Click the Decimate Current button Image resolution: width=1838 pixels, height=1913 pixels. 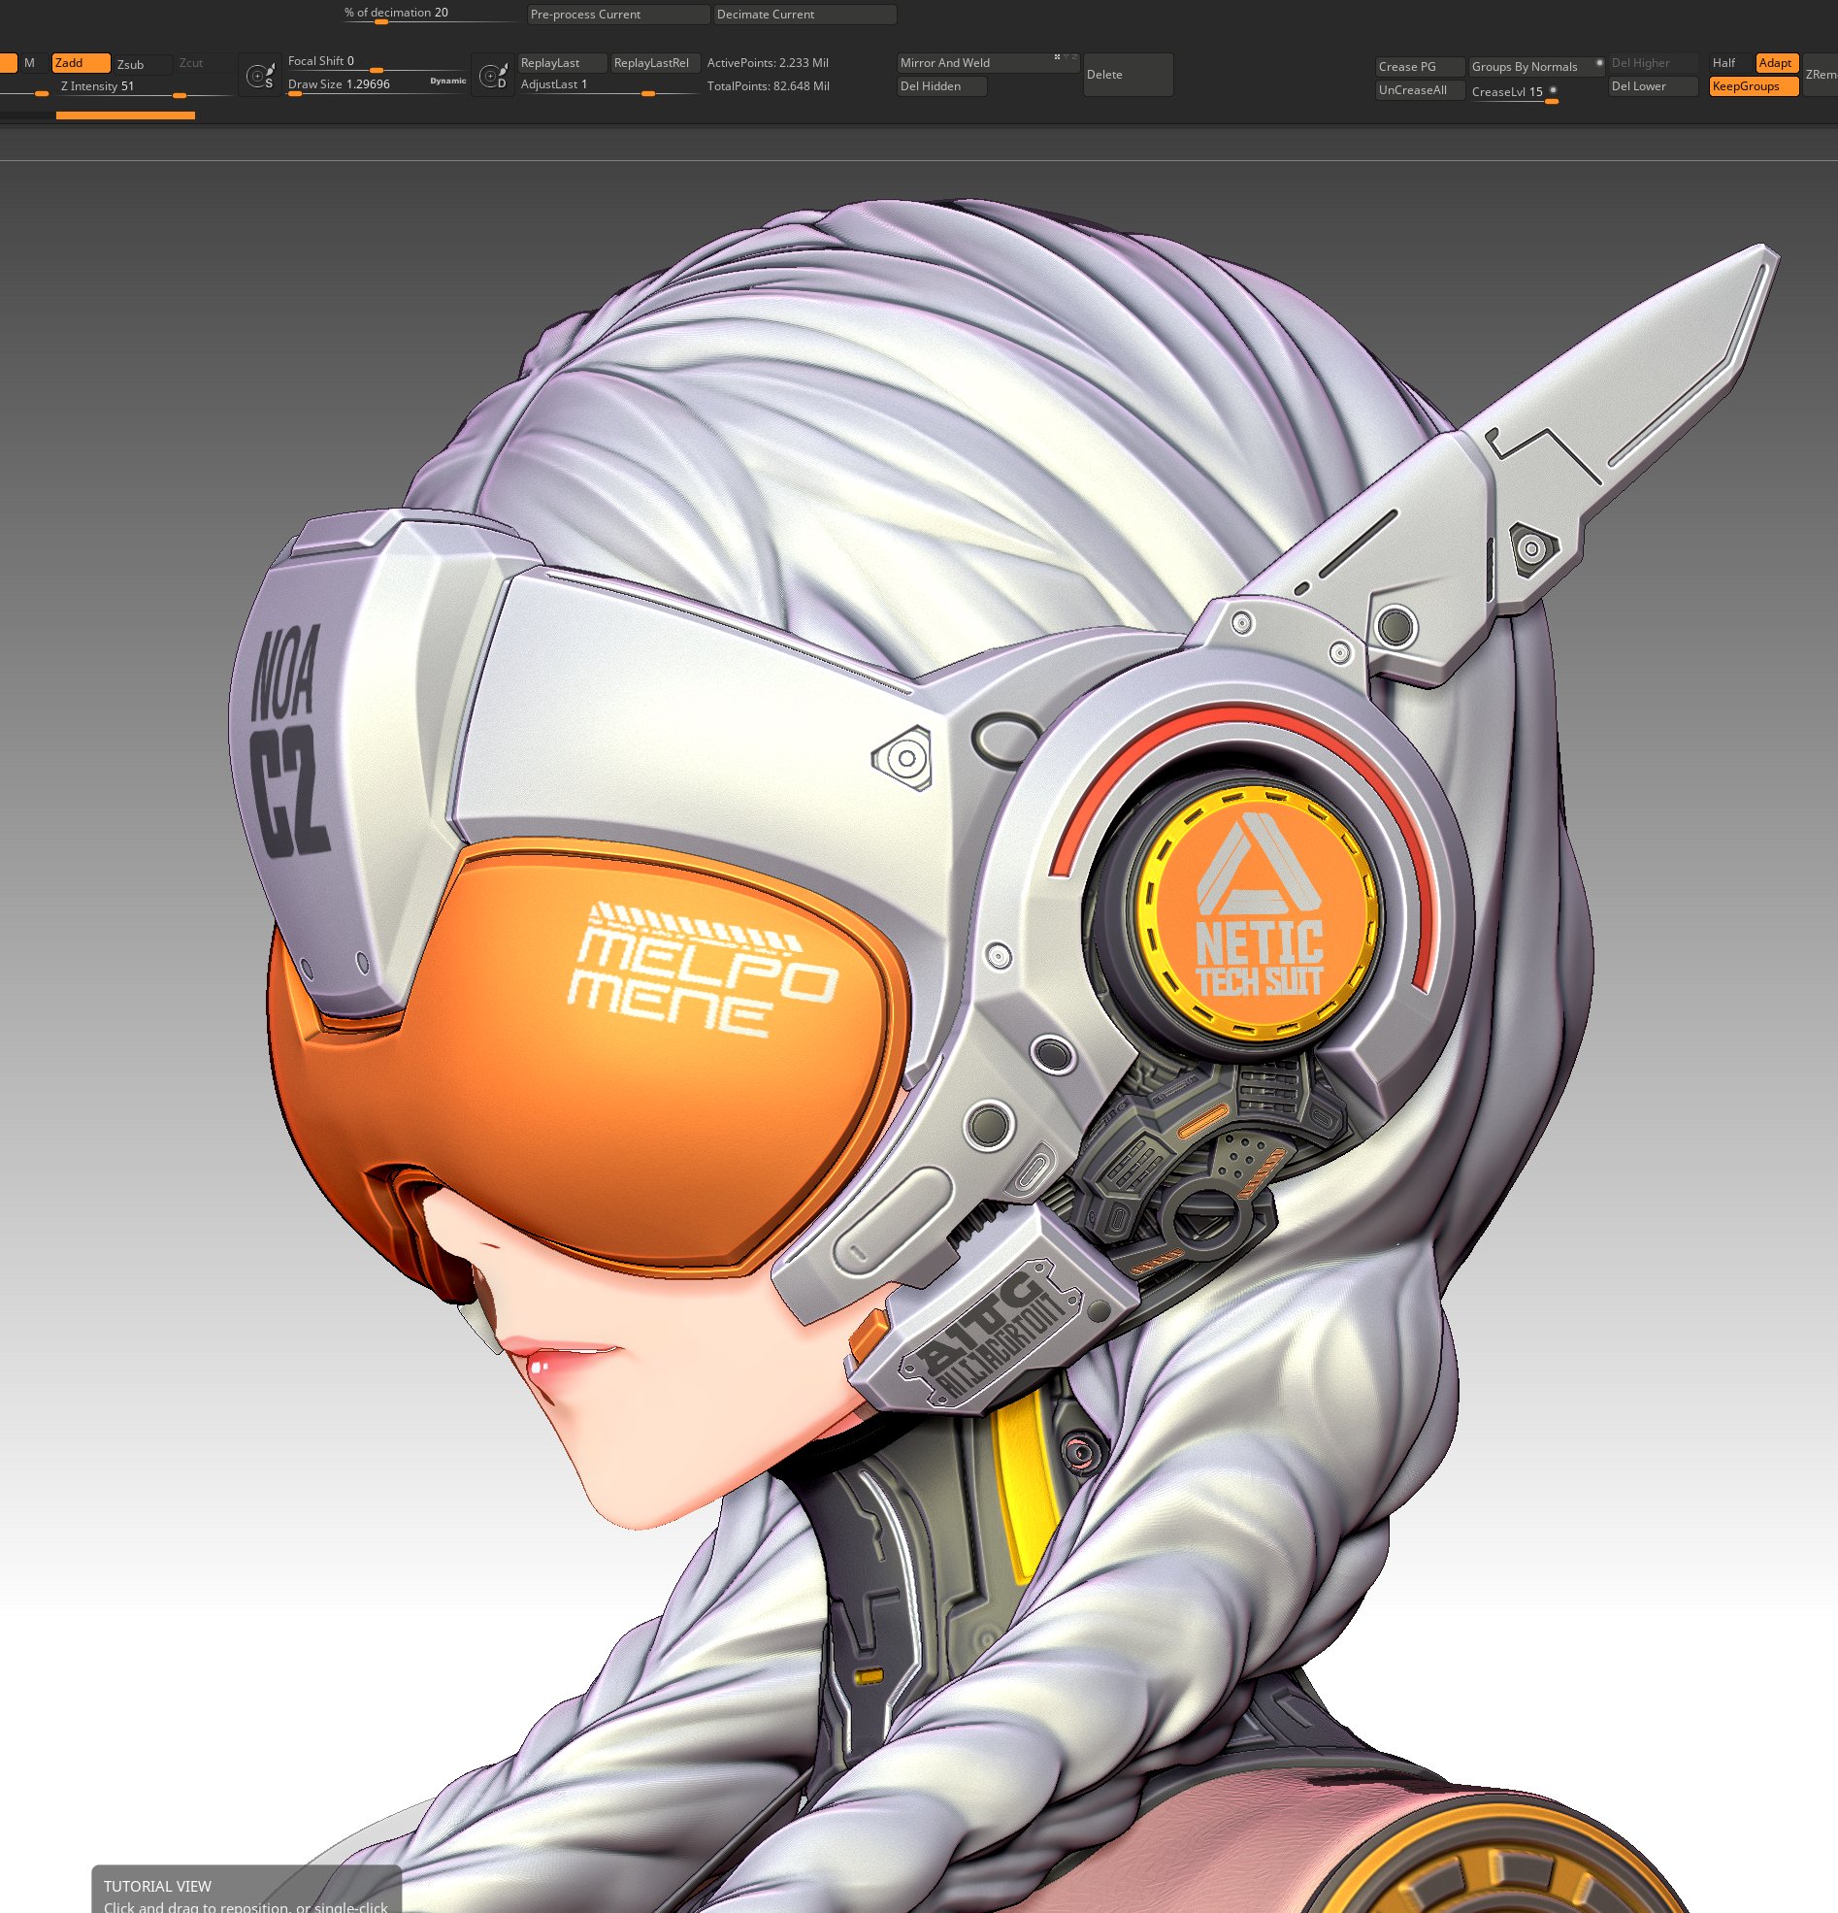click(804, 15)
